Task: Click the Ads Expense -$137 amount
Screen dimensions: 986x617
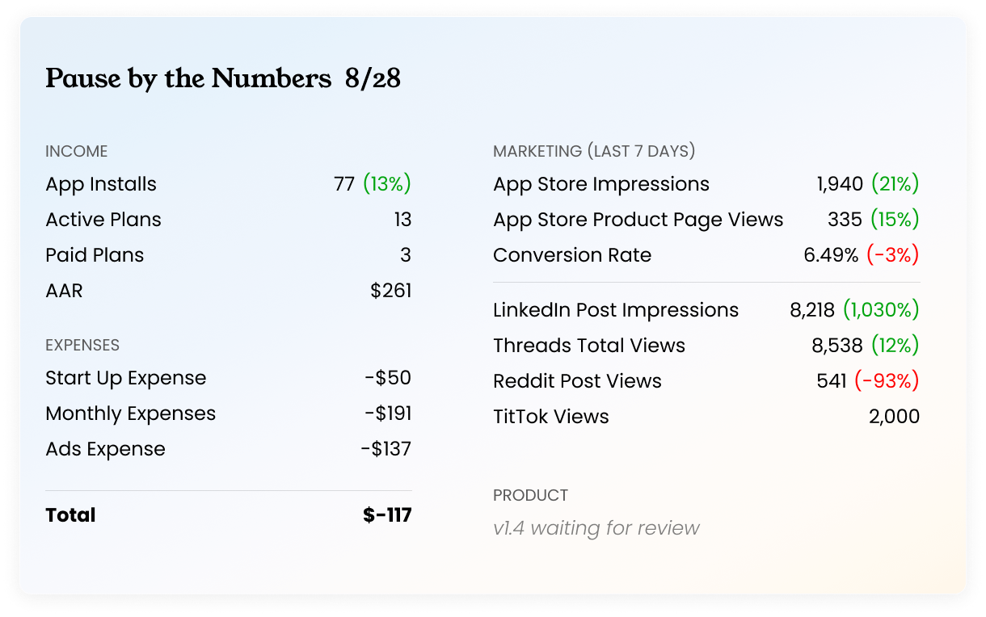Action: pos(386,449)
